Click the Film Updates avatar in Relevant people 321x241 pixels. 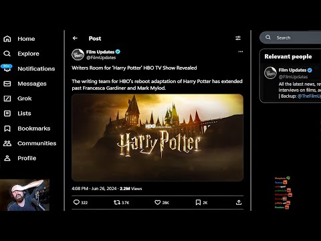pos(270,73)
